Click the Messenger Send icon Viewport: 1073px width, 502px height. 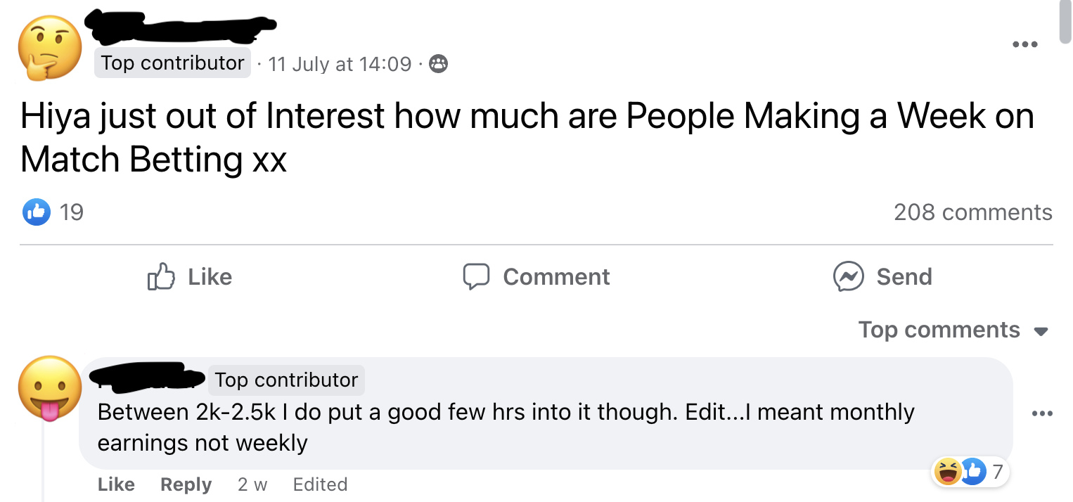847,277
